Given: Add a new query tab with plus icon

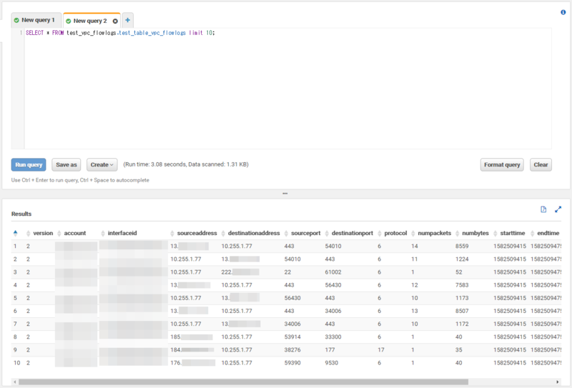Looking at the screenshot, I should (128, 20).
